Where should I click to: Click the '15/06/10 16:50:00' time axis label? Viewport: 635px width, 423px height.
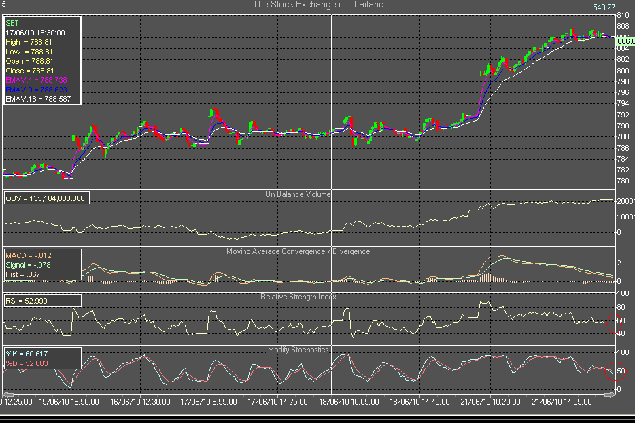pyautogui.click(x=69, y=402)
